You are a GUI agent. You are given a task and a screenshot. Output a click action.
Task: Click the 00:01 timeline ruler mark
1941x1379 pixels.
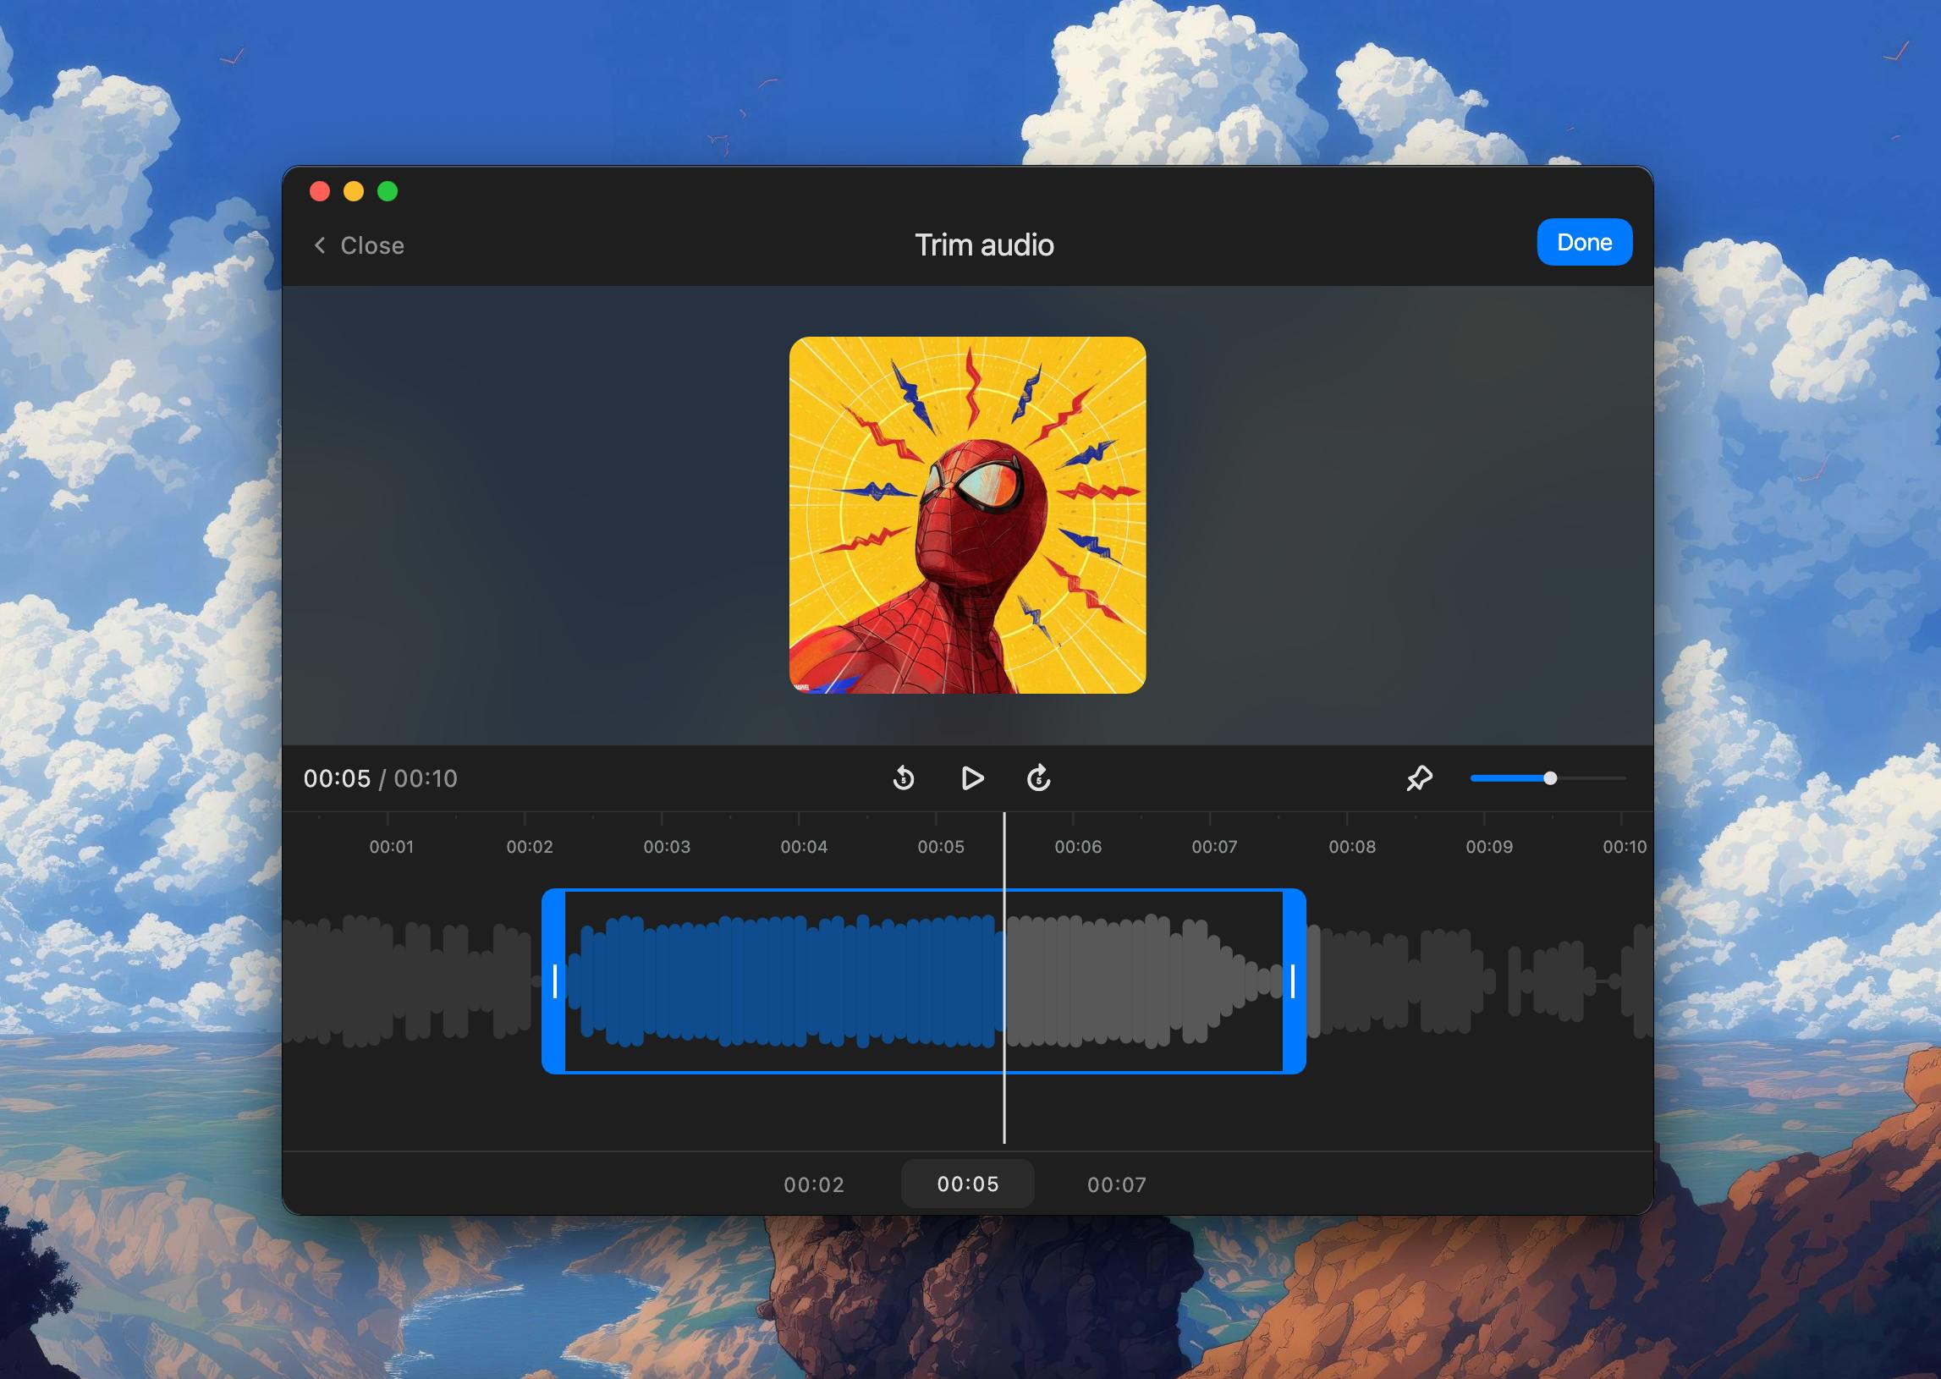tap(392, 847)
